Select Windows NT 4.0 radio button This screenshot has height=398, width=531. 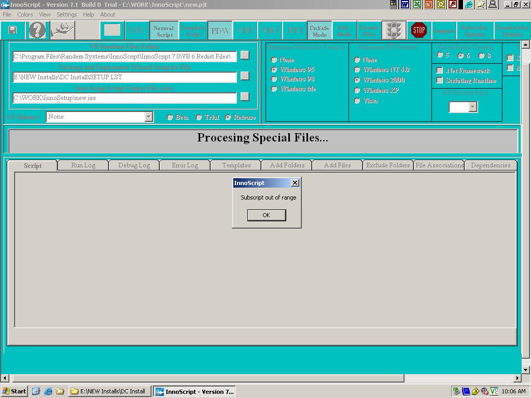click(357, 70)
